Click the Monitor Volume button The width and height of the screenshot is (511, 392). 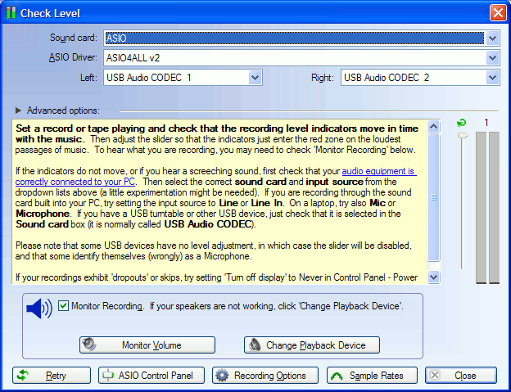point(147,345)
